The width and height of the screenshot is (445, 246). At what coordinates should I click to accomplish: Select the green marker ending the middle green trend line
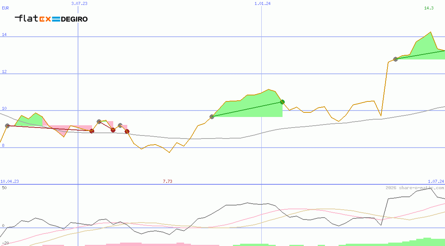point(282,102)
